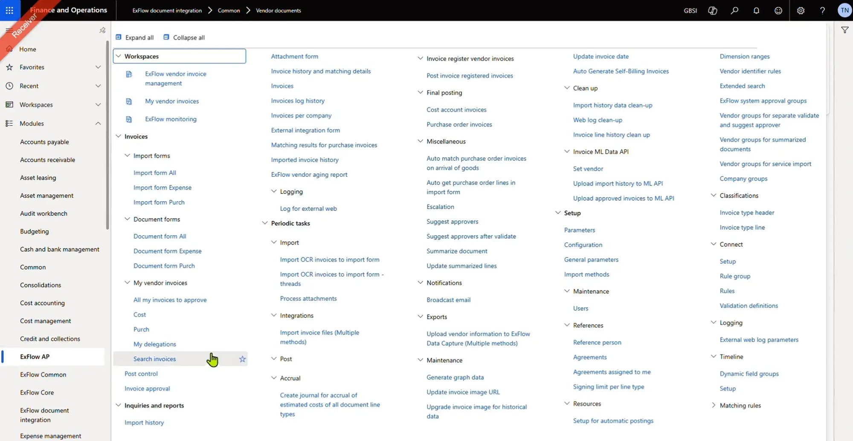Open the ExFlow AP module

pos(35,357)
